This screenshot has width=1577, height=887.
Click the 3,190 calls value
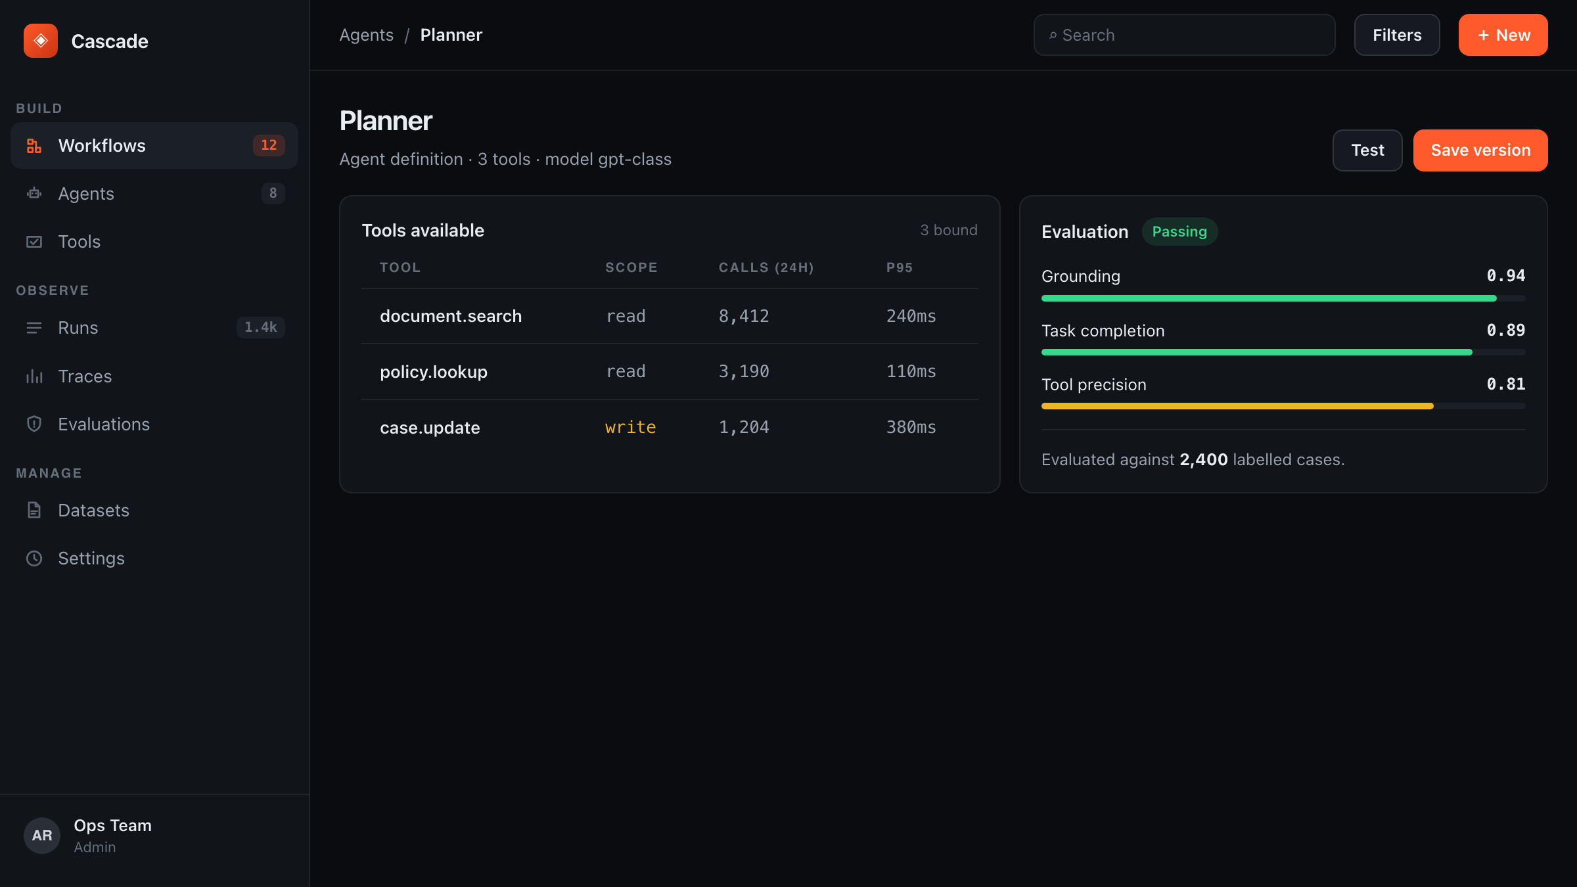[744, 372]
